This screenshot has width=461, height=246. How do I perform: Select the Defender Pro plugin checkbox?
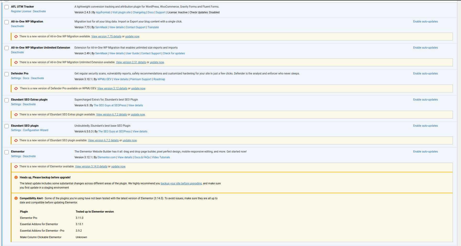pos(7,74)
